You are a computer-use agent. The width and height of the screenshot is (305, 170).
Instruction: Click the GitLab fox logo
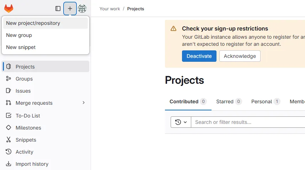tap(9, 9)
